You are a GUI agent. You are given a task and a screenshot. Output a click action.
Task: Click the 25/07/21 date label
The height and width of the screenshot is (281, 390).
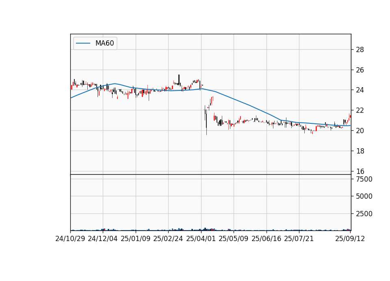pyautogui.click(x=299, y=239)
